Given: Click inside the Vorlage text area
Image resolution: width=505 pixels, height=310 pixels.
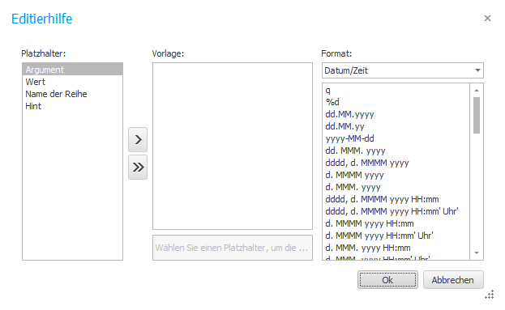Looking at the screenshot, I should point(233,146).
